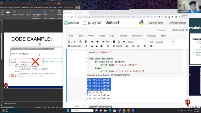The height and width of the screenshot is (113, 201).
Task: Open the cell type Code dropdown
Action: click(x=137, y=42)
